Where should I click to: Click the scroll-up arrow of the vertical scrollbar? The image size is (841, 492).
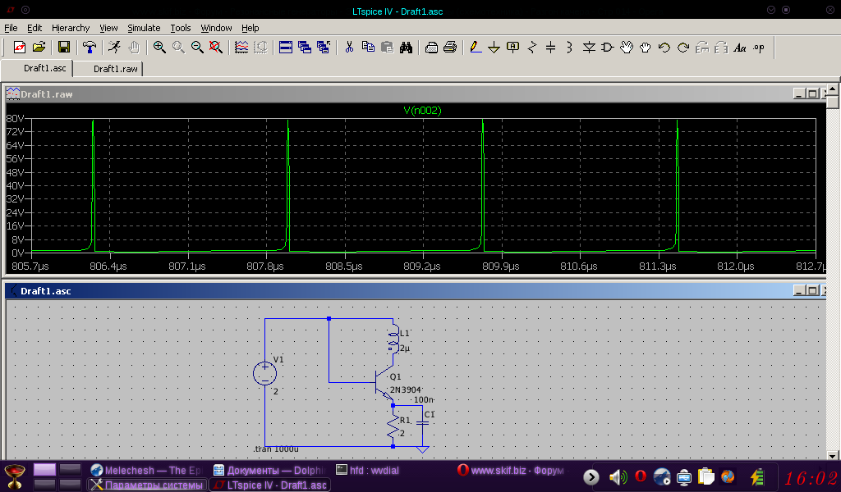point(832,89)
